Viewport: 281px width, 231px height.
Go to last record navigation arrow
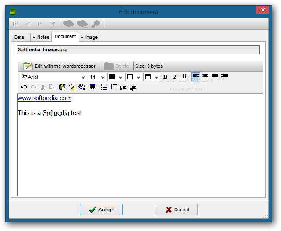[53, 24]
